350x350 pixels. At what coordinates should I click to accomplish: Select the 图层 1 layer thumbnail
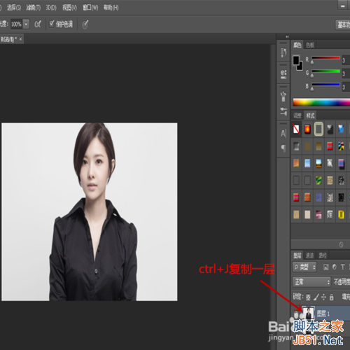pos(308,313)
